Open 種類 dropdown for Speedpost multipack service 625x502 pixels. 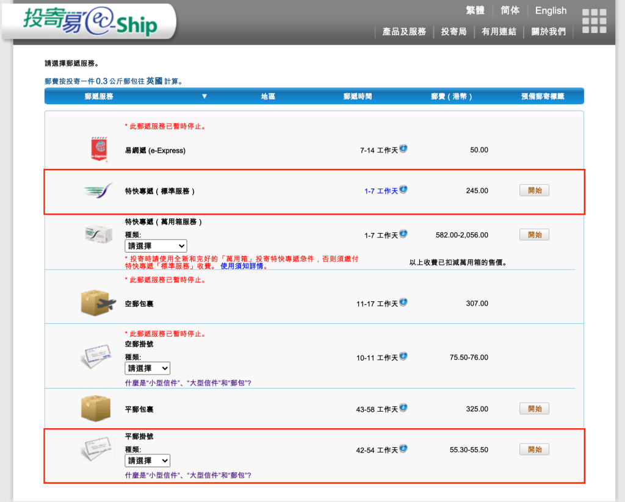[x=156, y=246]
